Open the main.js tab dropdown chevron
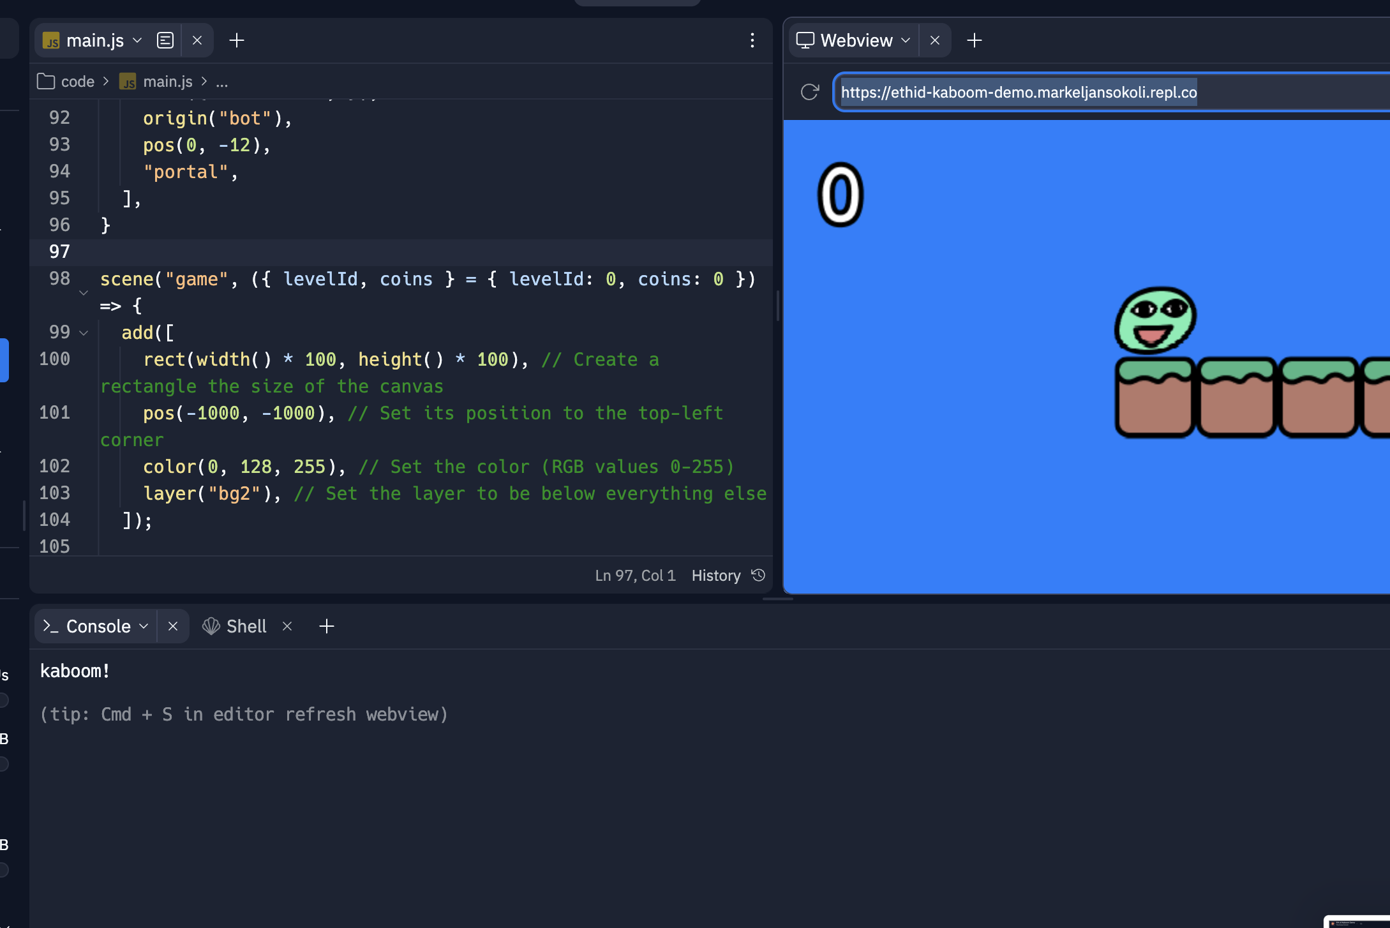The image size is (1390, 928). pyautogui.click(x=137, y=40)
